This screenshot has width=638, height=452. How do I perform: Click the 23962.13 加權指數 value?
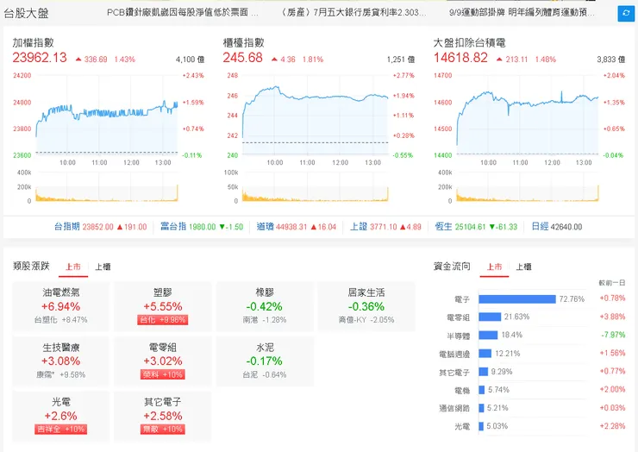click(x=40, y=58)
